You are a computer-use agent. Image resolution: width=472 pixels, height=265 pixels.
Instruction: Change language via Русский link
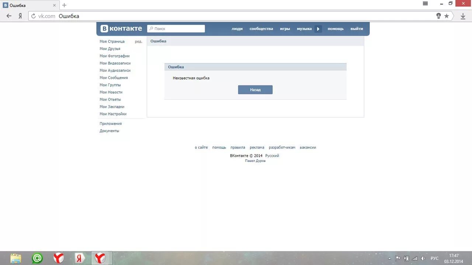point(272,156)
